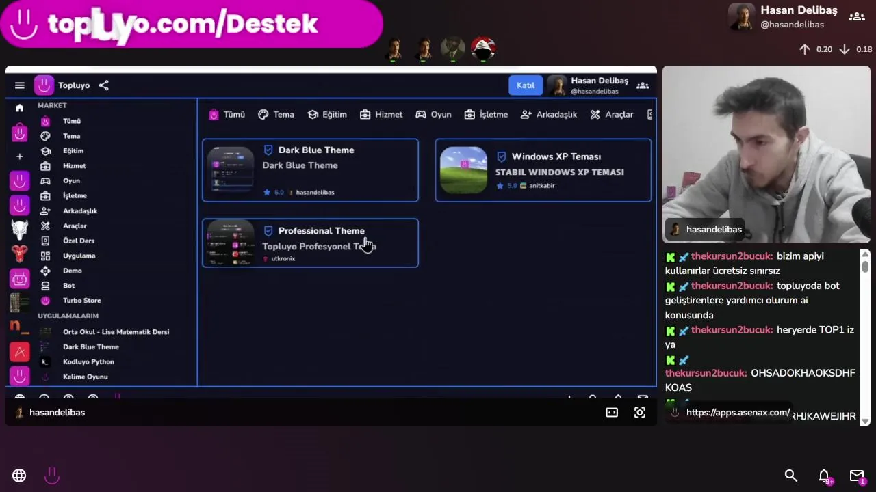This screenshot has height=492, width=876.
Task: Click the chat scrollbar up arrow
Action: [x=865, y=254]
